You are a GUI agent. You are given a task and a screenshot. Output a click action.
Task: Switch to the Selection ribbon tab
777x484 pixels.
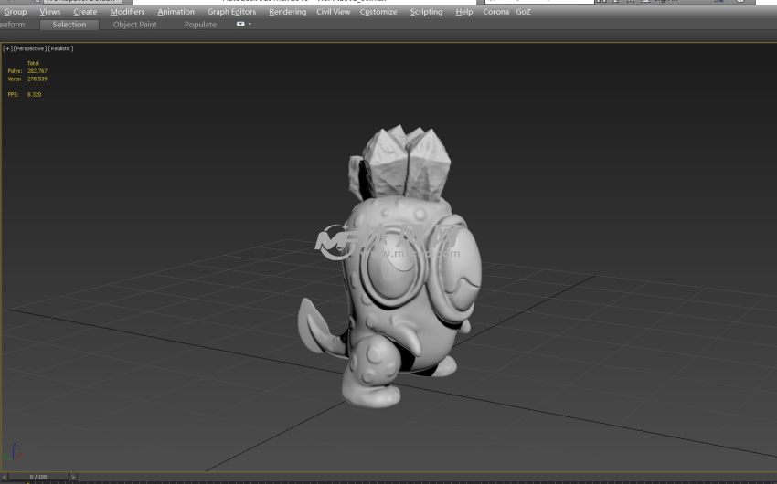pos(69,25)
